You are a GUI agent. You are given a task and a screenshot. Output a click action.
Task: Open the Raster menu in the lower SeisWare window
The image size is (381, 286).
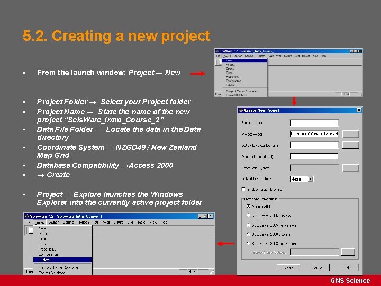click(141, 222)
